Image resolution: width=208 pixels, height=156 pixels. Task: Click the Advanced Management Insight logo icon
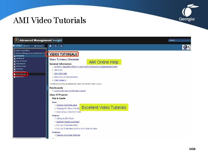pos(16,40)
